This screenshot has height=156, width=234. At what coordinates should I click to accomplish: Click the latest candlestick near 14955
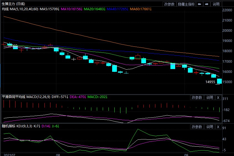pos(219,81)
